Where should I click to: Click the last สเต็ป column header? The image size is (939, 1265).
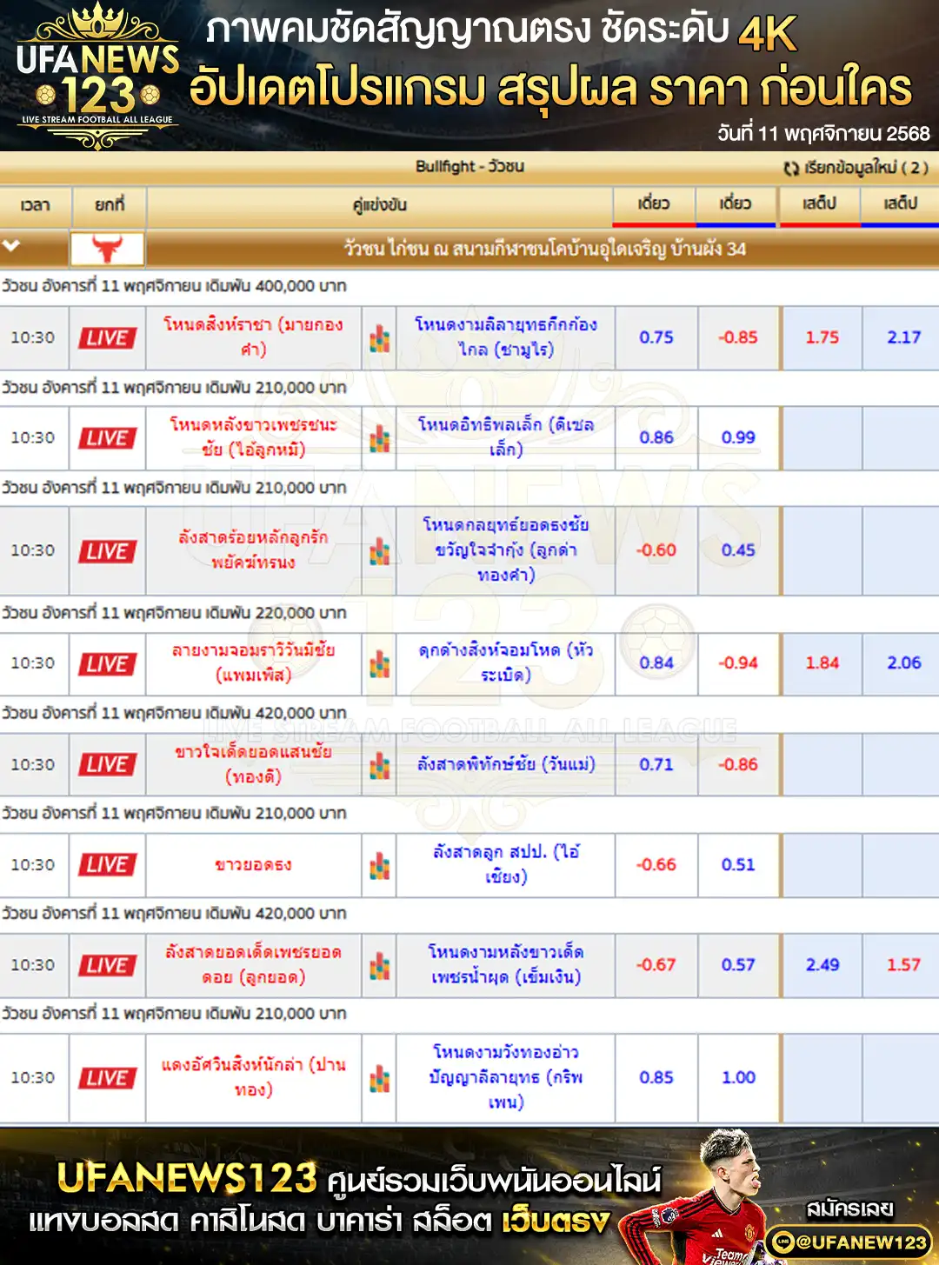[900, 203]
